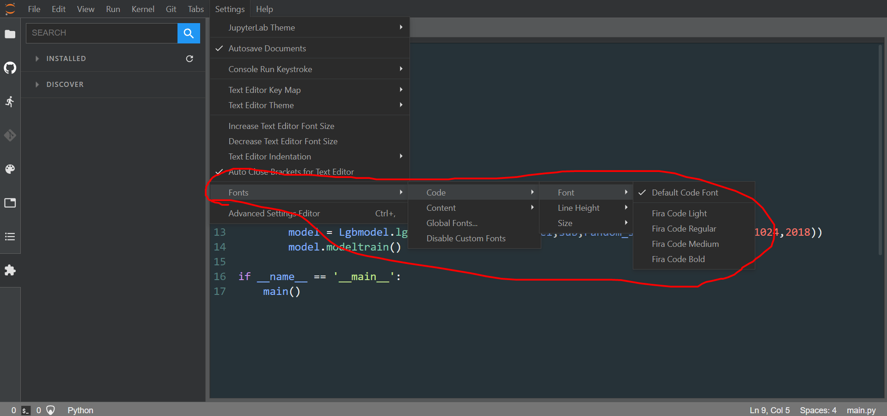887x416 pixels.
Task: Open the Fonts submenu
Action: click(x=310, y=193)
